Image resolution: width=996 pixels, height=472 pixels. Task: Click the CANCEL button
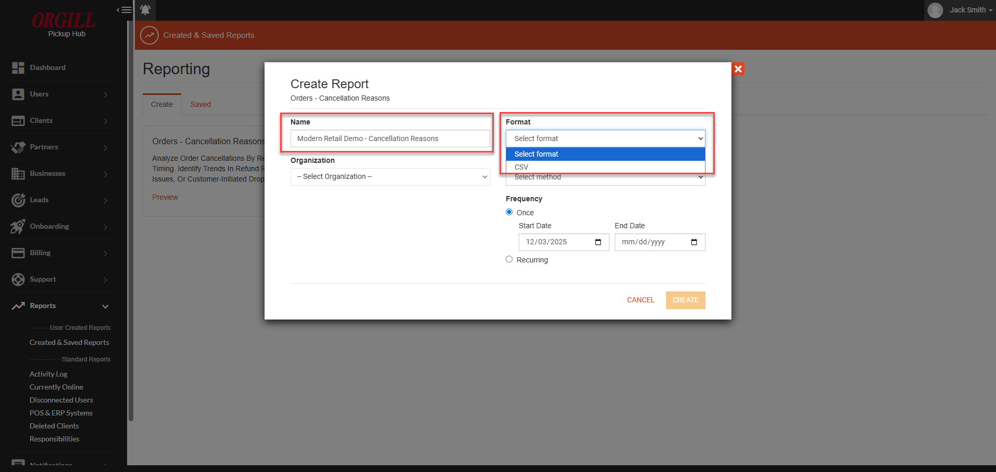tap(641, 300)
